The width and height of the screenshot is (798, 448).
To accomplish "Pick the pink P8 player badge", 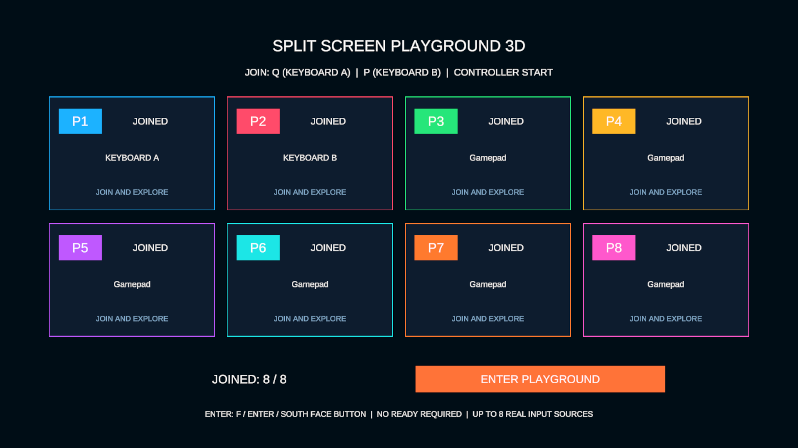I will click(614, 248).
